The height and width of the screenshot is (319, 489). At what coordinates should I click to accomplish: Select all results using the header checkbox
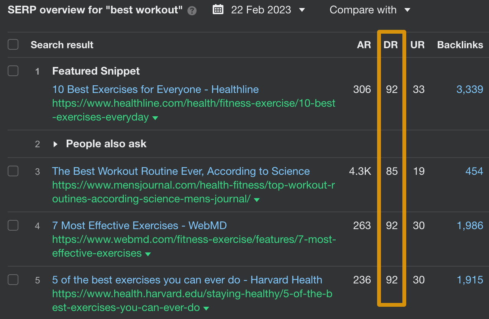point(13,44)
